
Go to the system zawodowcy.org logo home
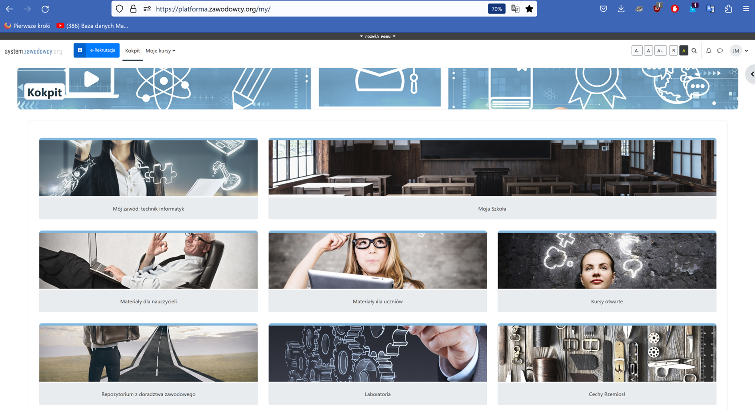(x=33, y=51)
